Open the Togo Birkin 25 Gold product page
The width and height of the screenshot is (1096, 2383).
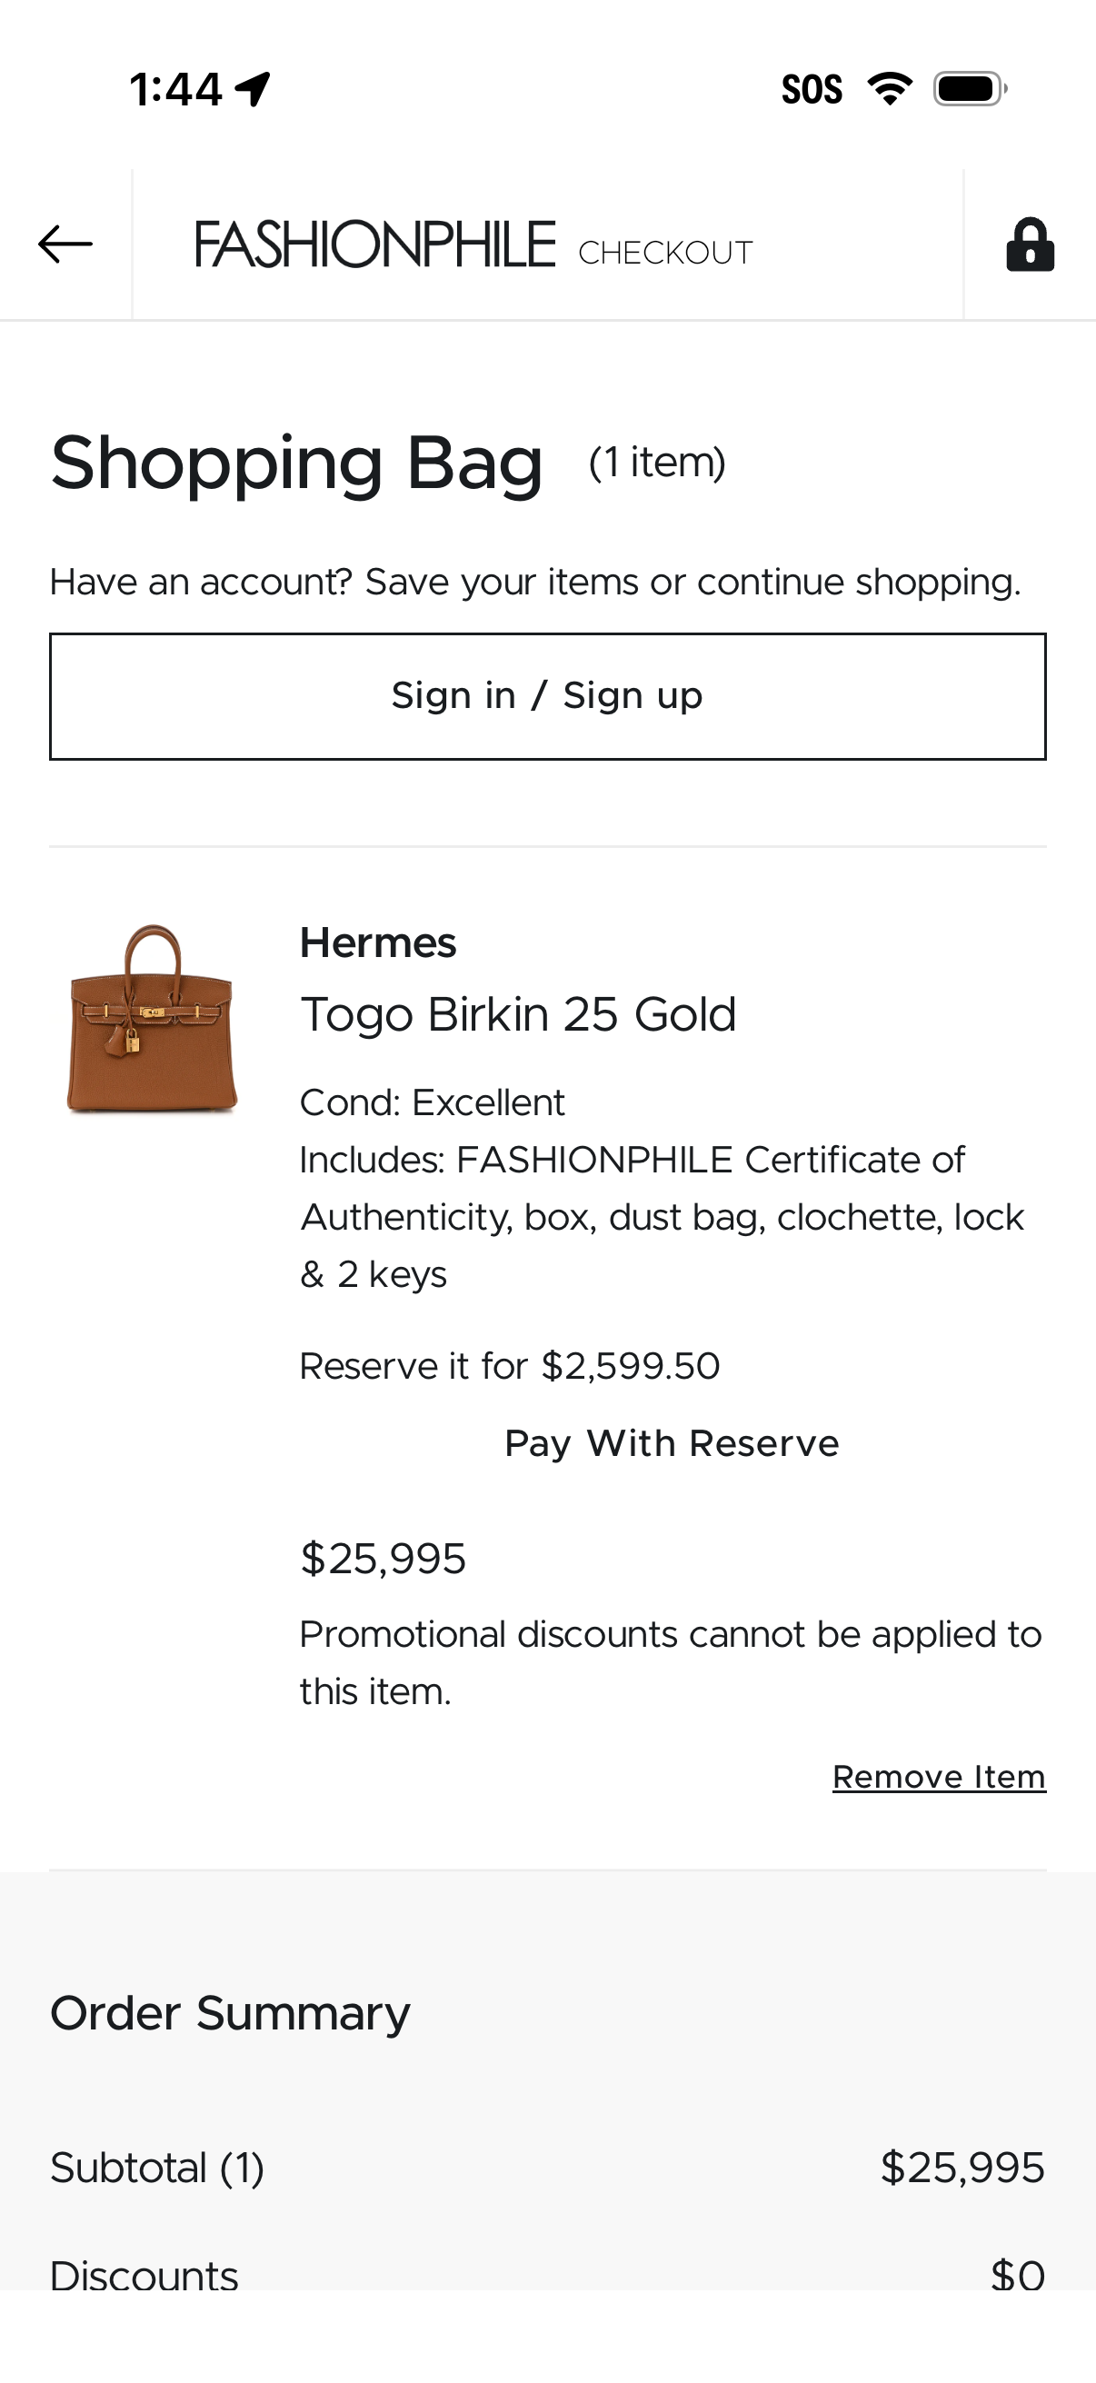coord(517,1013)
